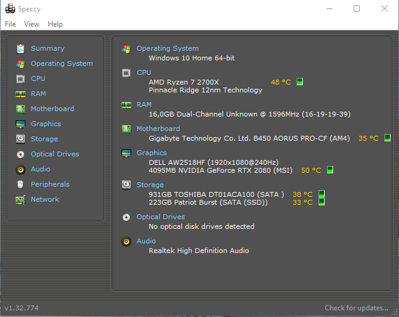This screenshot has width=399, height=317.
Task: Click Storage heading link in summary panel
Action: pyautogui.click(x=150, y=185)
